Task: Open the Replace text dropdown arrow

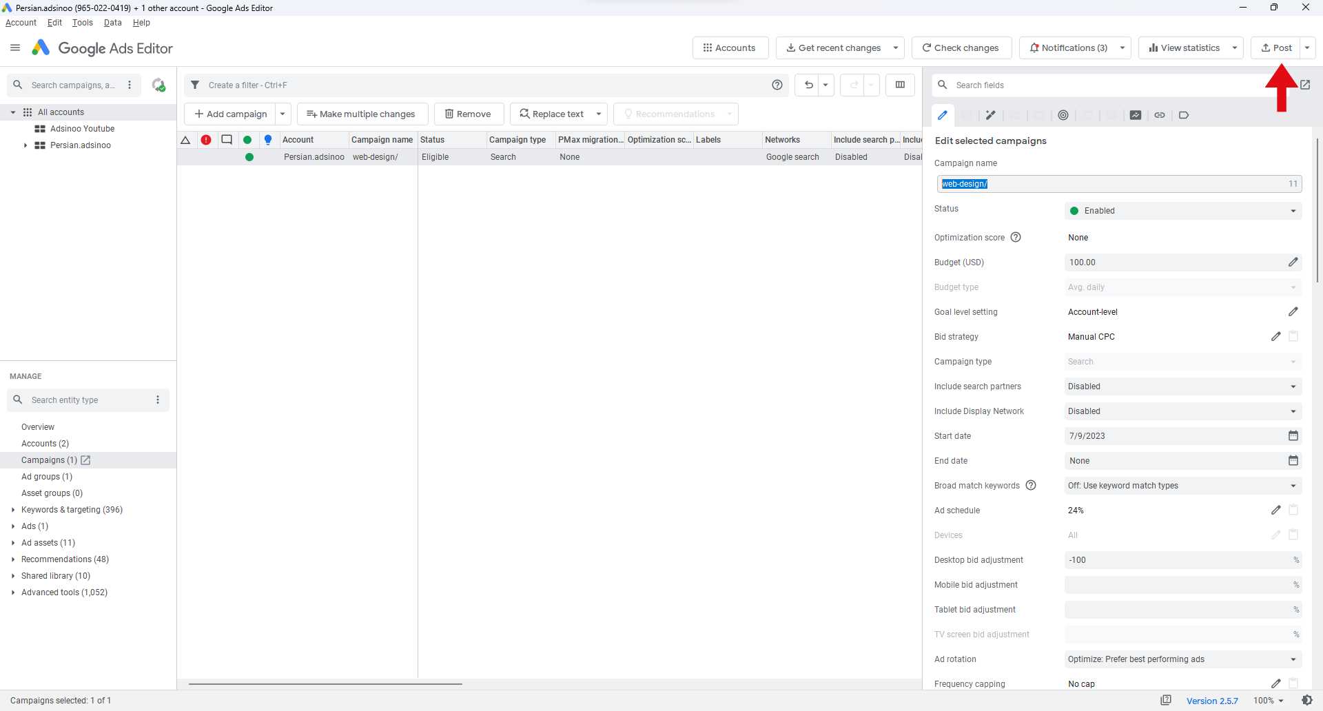Action: coord(599,114)
